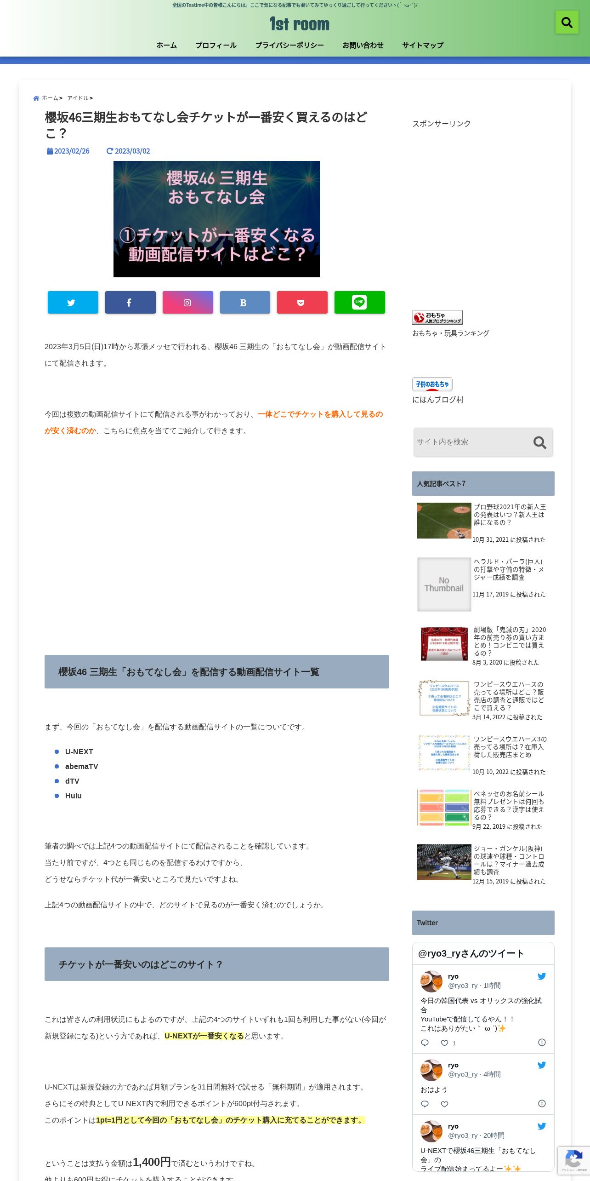The width and height of the screenshot is (590, 1181).
Task: Click the @ryo3_ry handle on 4時間 tweet
Action: [463, 1074]
